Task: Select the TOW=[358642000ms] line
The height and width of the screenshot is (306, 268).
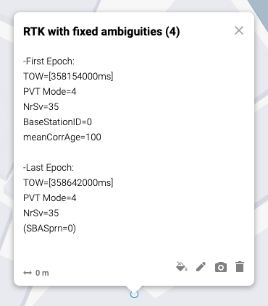Action: click(x=68, y=183)
